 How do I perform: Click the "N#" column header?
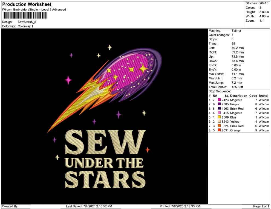pos(215,96)
